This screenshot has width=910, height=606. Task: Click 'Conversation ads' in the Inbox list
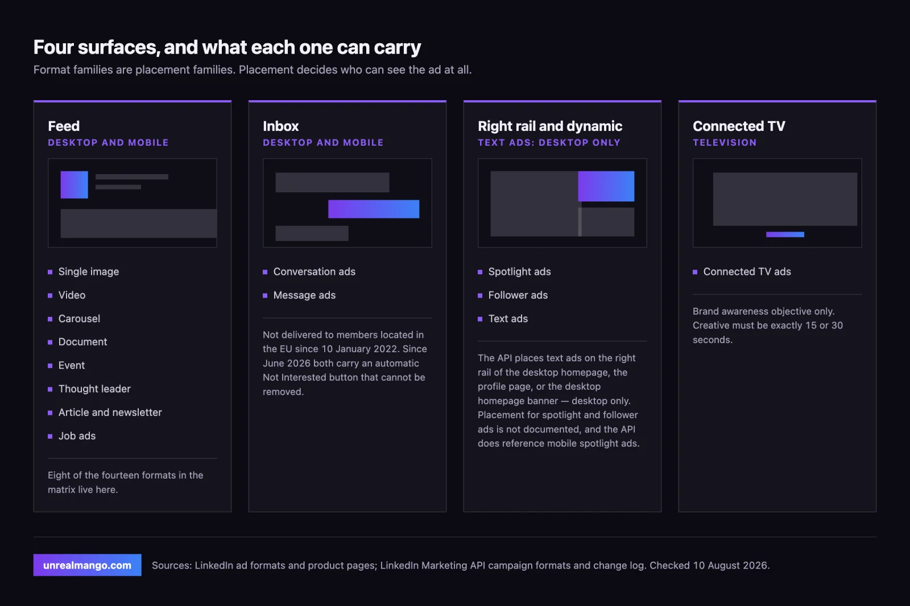pos(314,272)
